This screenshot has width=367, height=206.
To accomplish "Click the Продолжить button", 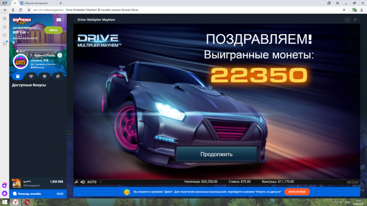I will click(x=216, y=154).
